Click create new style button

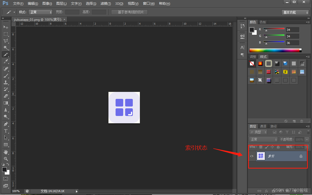coord(294,121)
